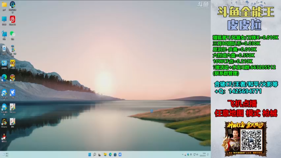Select the This PC monitor icon
The width and height of the screenshot is (281, 158).
point(4,19)
